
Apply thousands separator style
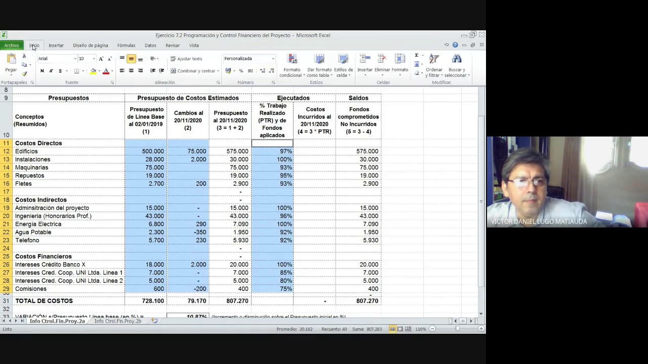click(x=250, y=71)
